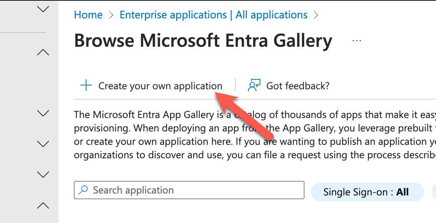
Task: Click the magnifier icon in the search box
Action: [83, 190]
